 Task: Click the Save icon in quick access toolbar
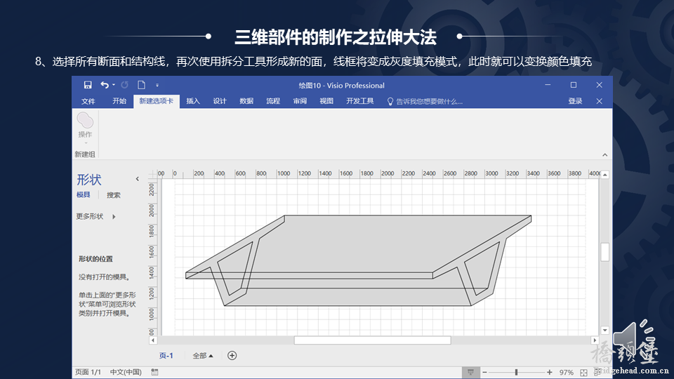click(x=88, y=85)
